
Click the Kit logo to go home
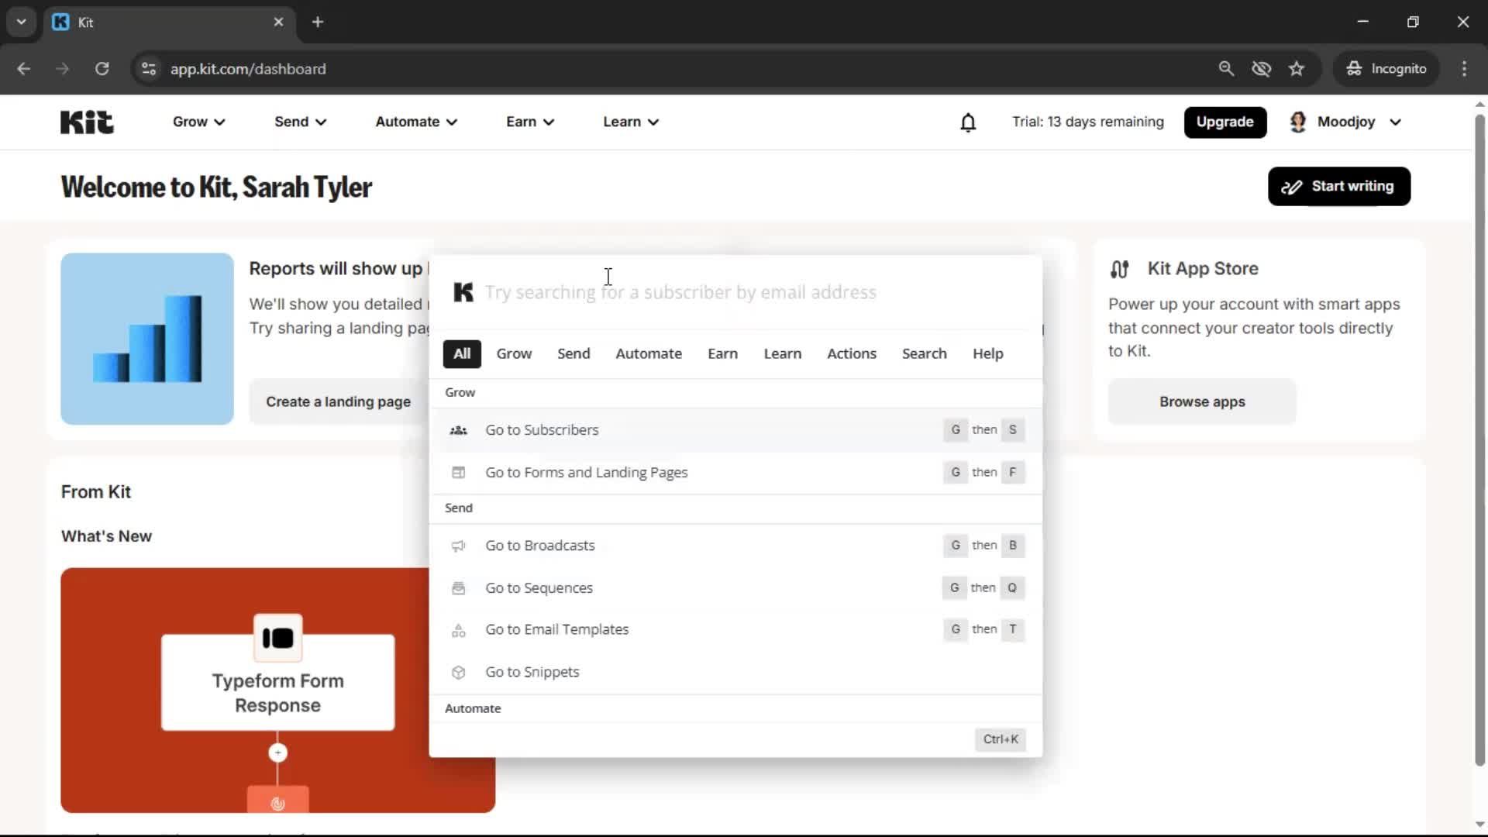pos(85,122)
